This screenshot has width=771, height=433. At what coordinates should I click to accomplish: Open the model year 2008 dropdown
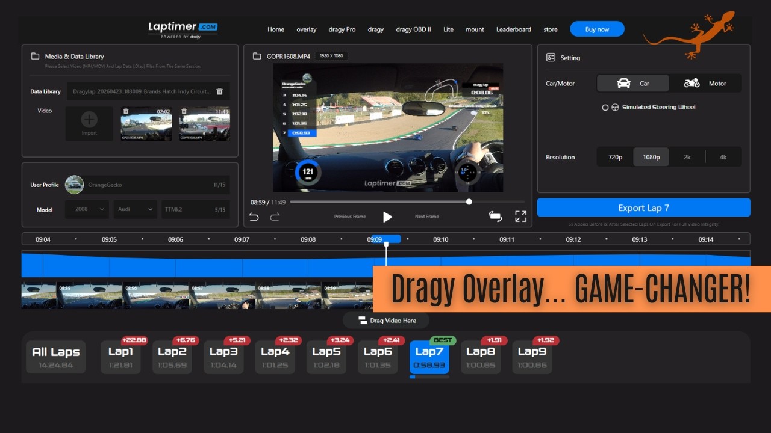[x=87, y=209]
